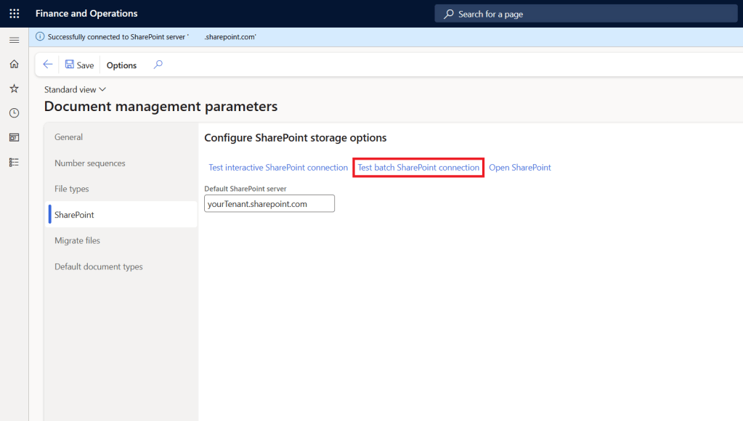Screen dimensions: 743x421
Task: Expand the hamburger navigation pane
Action: click(14, 40)
